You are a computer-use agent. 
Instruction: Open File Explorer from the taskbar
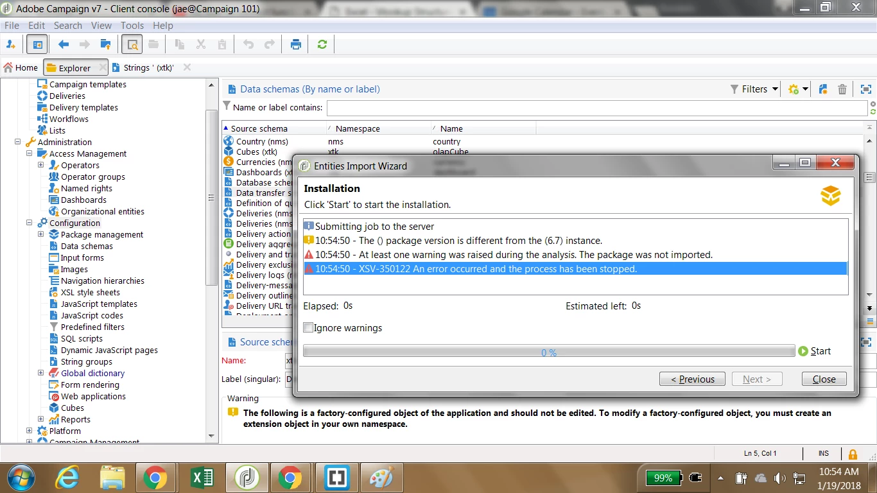click(x=112, y=478)
